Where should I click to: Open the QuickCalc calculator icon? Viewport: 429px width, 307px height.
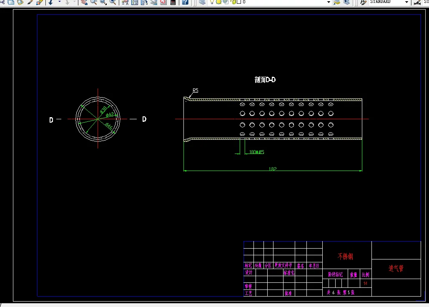click(173, 2)
